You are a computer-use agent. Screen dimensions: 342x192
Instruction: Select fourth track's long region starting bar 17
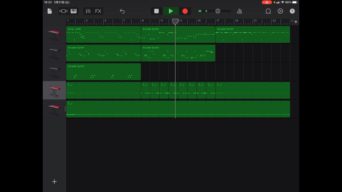(253, 90)
